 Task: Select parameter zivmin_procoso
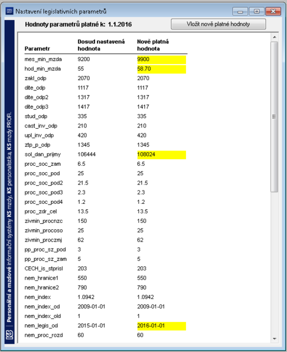pos(43,230)
